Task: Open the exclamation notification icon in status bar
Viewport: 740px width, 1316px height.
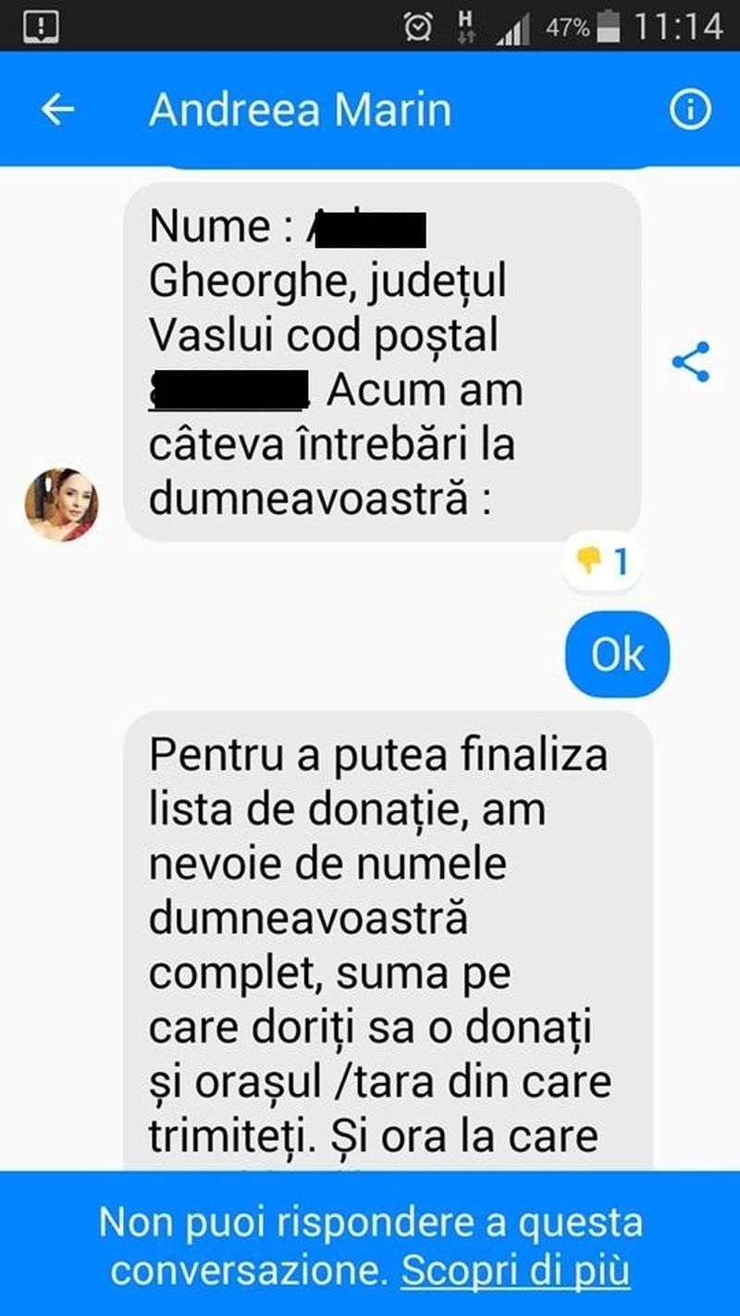Action: [x=40, y=26]
